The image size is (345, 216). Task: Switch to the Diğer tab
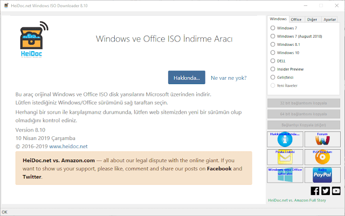click(312, 19)
